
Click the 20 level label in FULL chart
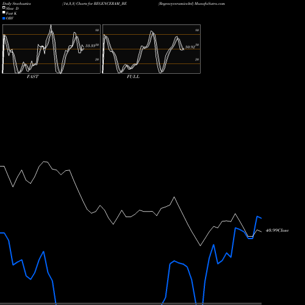point(197,60)
